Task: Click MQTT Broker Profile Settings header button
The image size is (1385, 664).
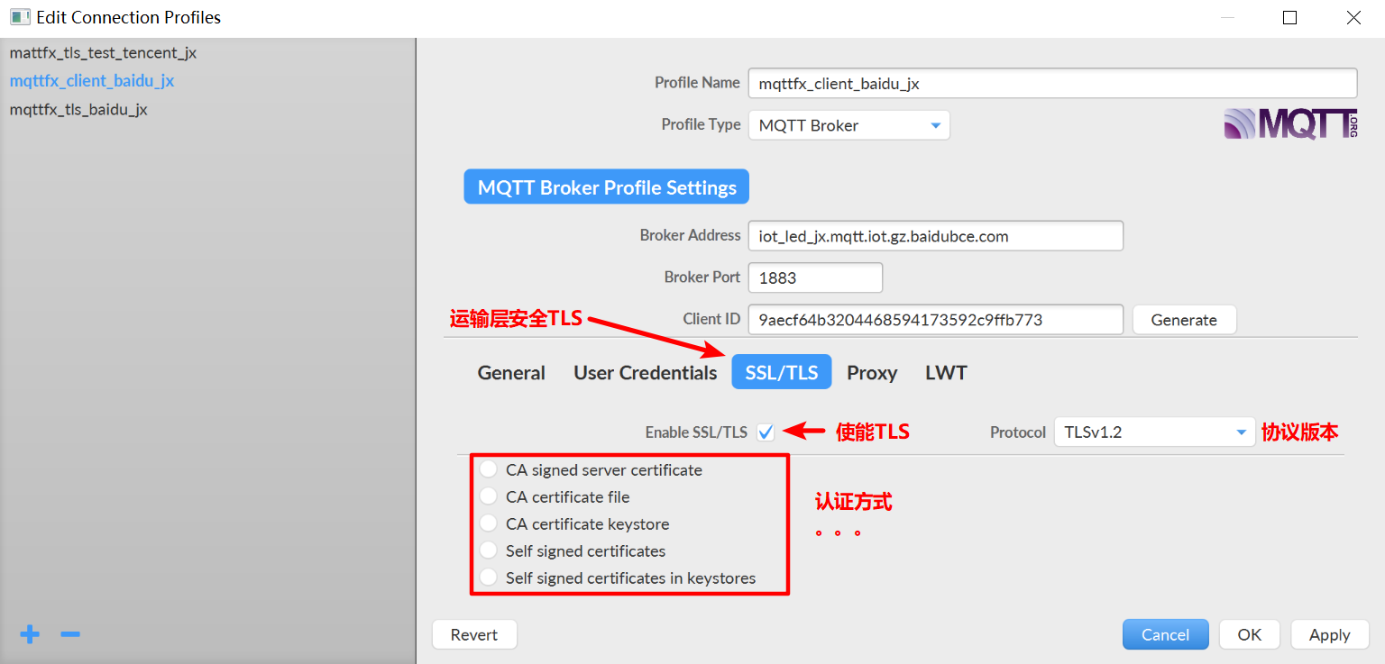Action: tap(606, 187)
